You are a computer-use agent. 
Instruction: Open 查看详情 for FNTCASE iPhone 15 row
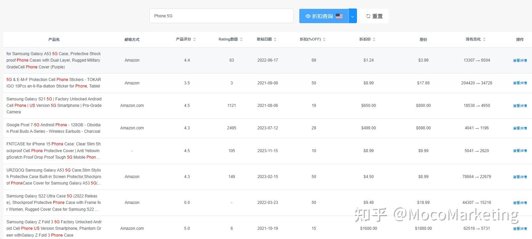pyautogui.click(x=520, y=151)
